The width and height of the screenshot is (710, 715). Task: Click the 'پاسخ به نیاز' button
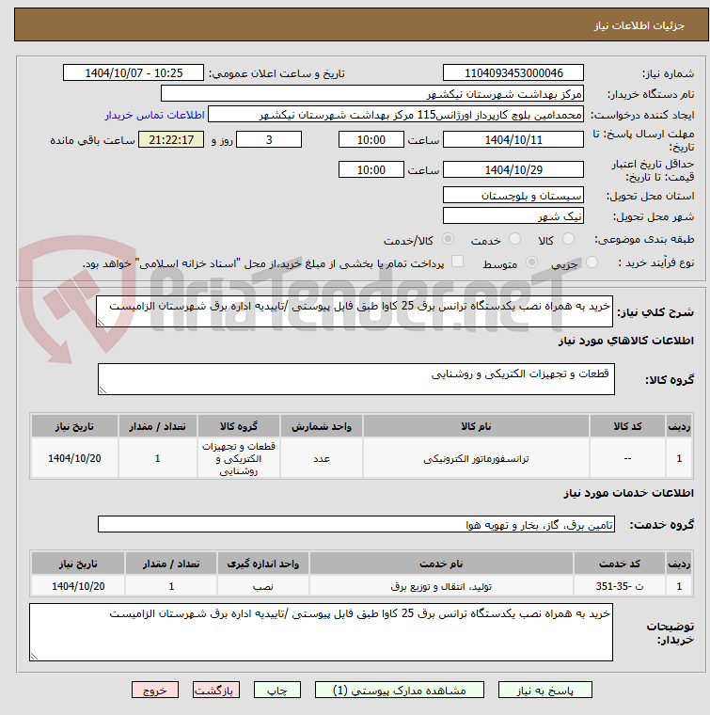(545, 690)
